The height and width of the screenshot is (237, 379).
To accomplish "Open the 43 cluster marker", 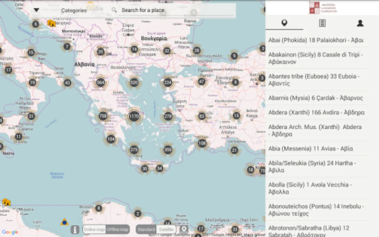I will pyautogui.click(x=67, y=83).
